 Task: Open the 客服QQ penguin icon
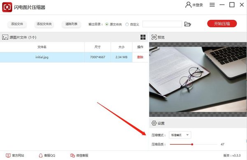coord(41,155)
